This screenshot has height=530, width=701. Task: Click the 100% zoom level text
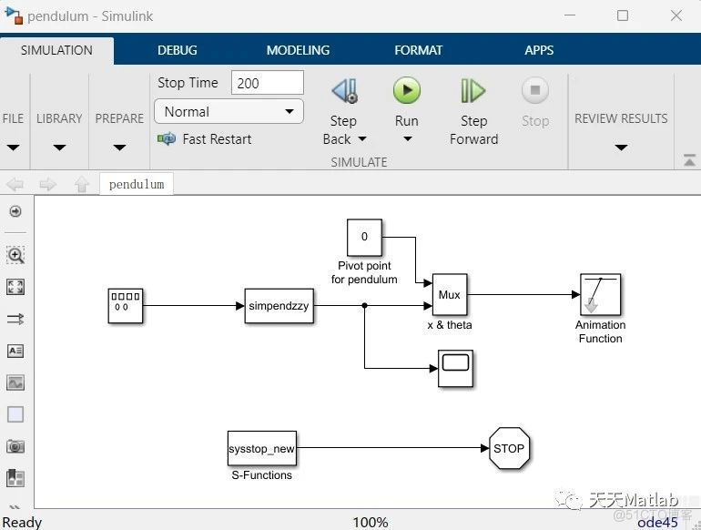tap(371, 523)
